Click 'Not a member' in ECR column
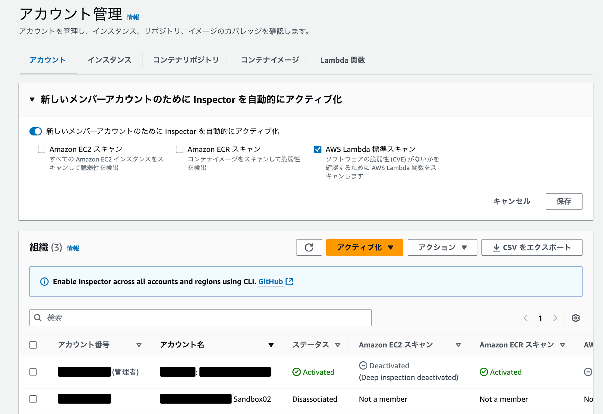The image size is (603, 414). point(504,399)
